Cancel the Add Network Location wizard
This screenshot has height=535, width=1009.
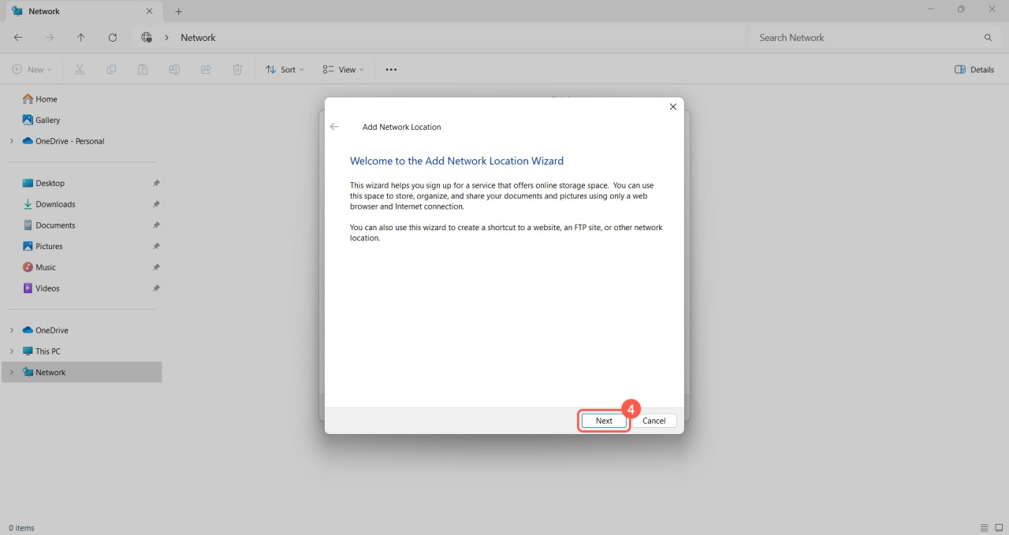653,421
